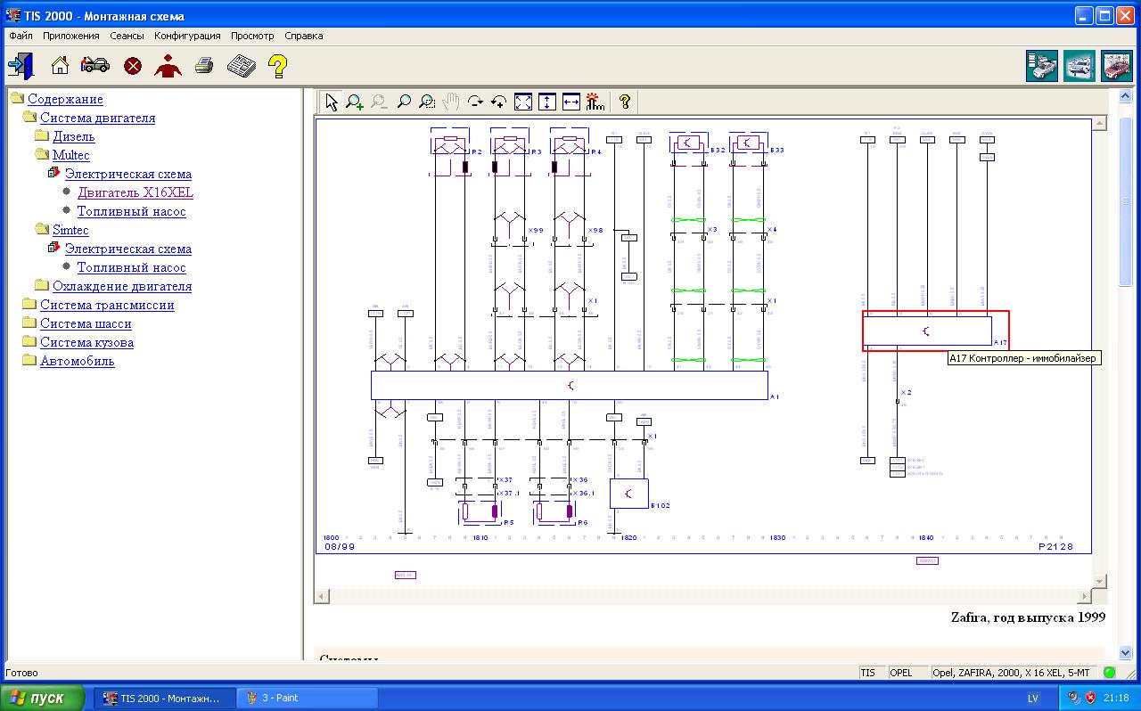Open the Конфигурация menu
This screenshot has height=711, width=1141.
point(187,36)
